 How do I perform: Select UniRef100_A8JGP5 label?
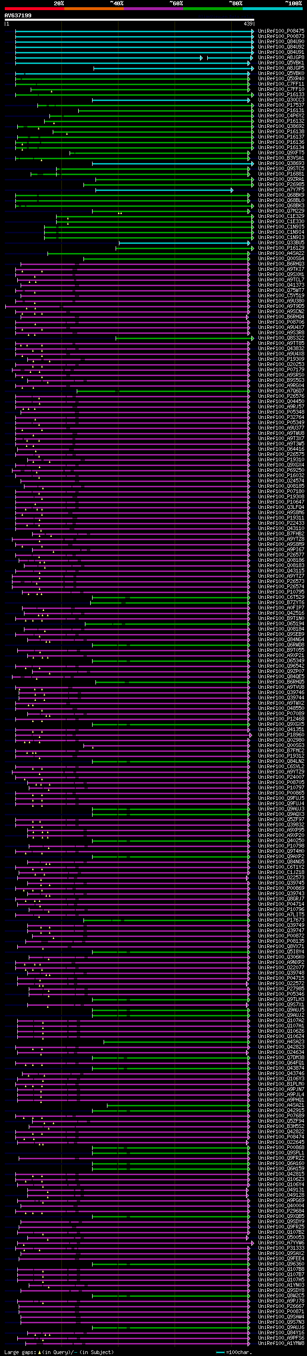pyautogui.click(x=281, y=68)
